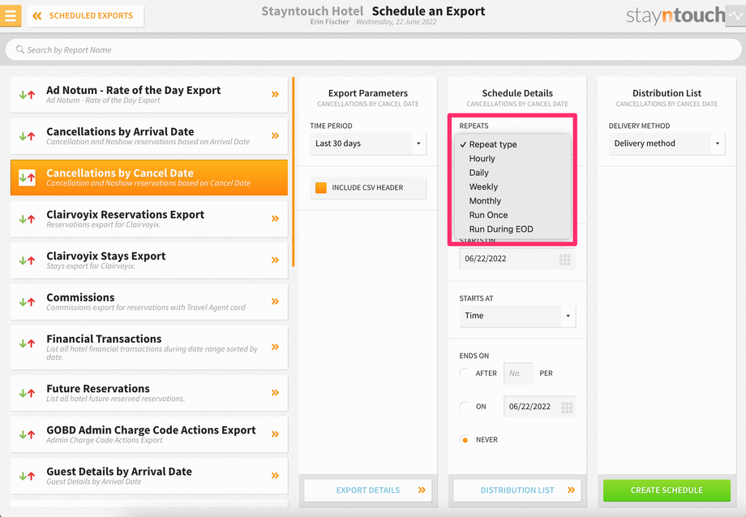The width and height of the screenshot is (746, 517).
Task: Select Ad Notum - Rate of the Day Export
Action: [149, 95]
